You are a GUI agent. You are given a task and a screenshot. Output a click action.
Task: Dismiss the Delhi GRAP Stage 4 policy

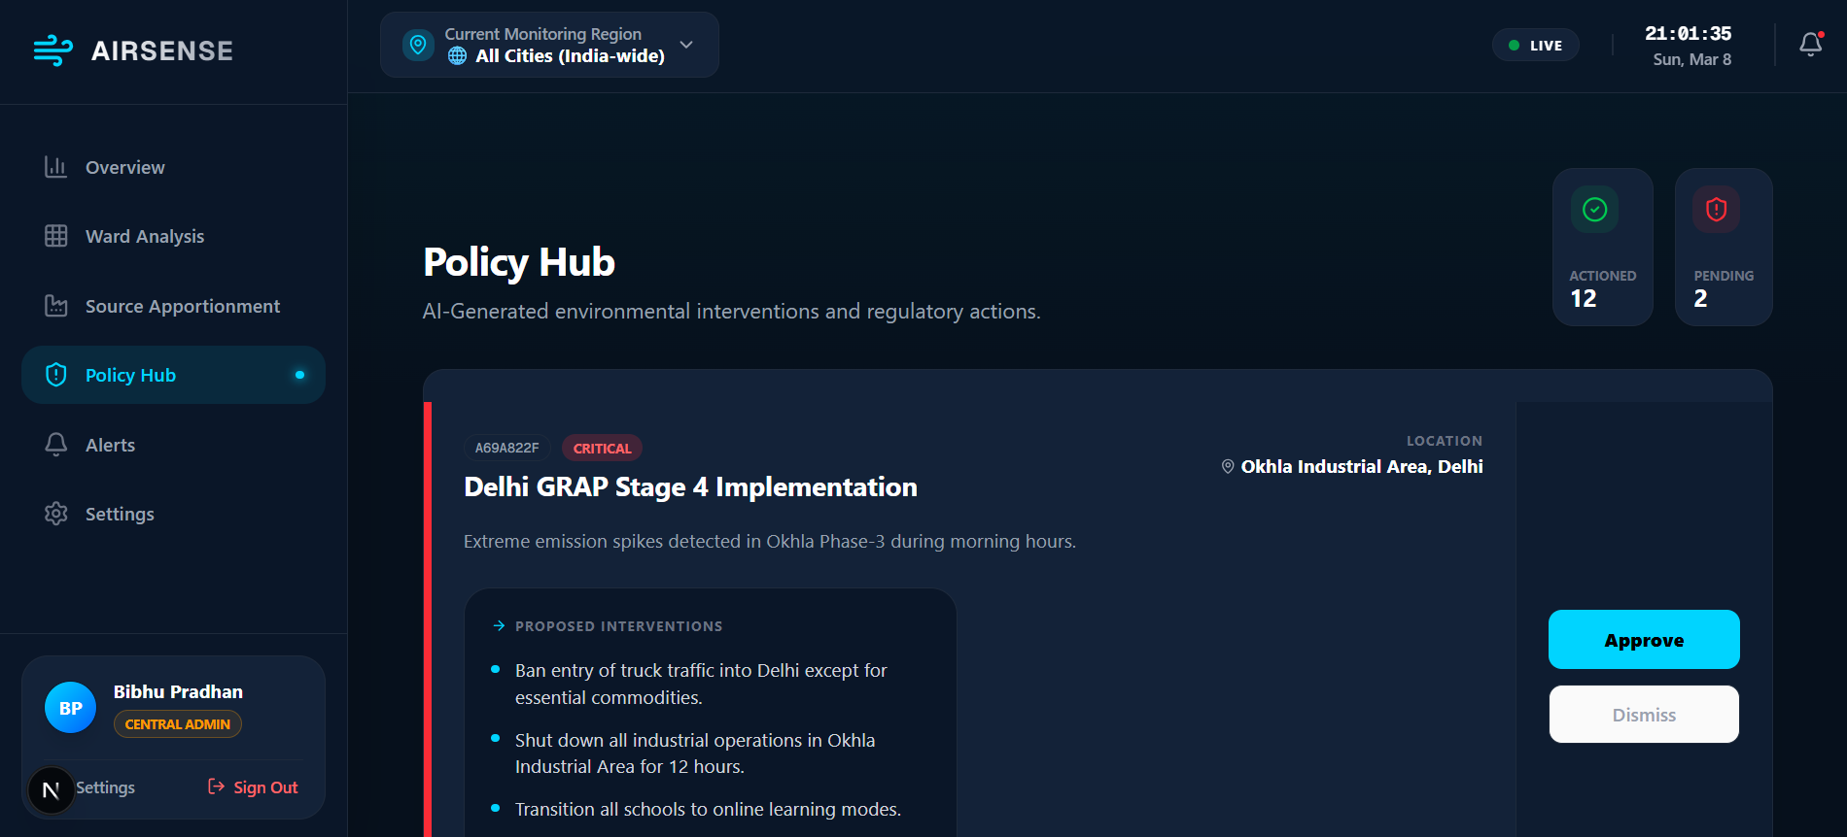1644,715
